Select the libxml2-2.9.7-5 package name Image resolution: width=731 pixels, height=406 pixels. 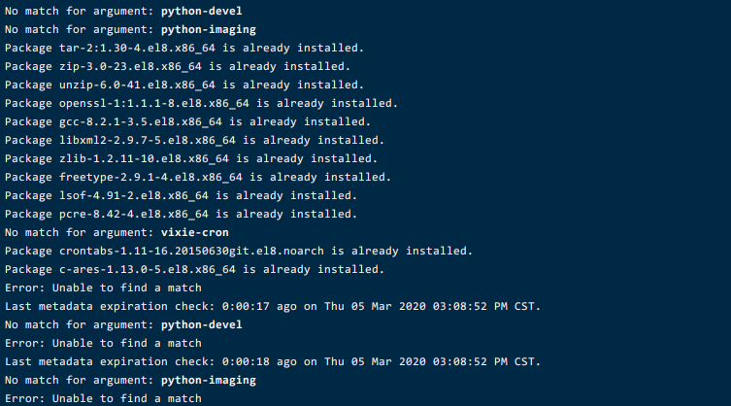point(157,140)
